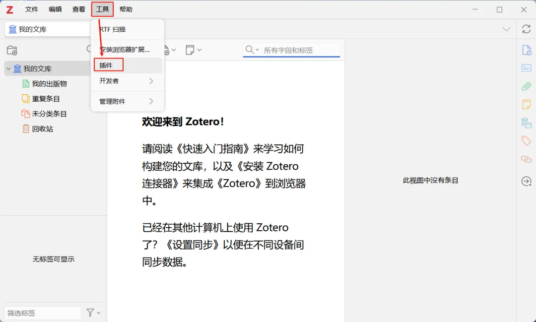Image resolution: width=536 pixels, height=322 pixels.
Task: Jump to Abstract section sidebar icon
Action: [x=527, y=68]
